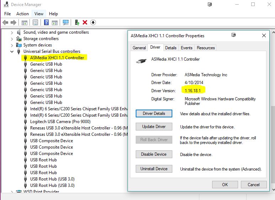Click the Storage controllers category icon
This screenshot has height=200, width=275.
tap(19, 39)
